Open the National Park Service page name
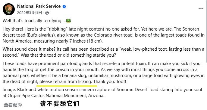207x110 pixels. (39, 6)
